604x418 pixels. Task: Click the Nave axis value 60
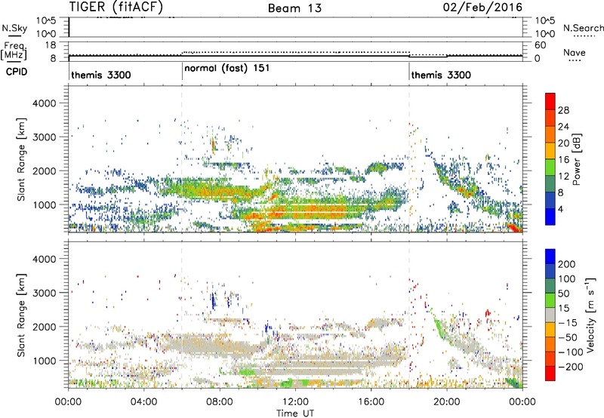coord(540,45)
